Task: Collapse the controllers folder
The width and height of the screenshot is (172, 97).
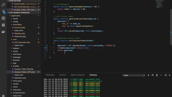Action: click(24, 25)
